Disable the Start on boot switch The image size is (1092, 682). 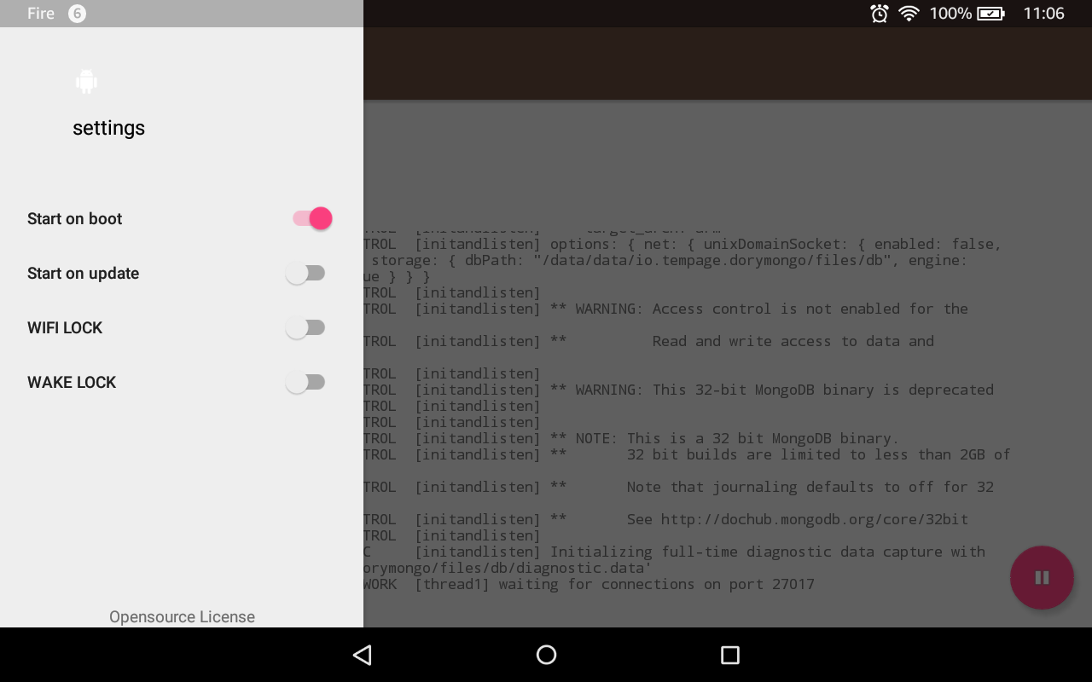311,218
